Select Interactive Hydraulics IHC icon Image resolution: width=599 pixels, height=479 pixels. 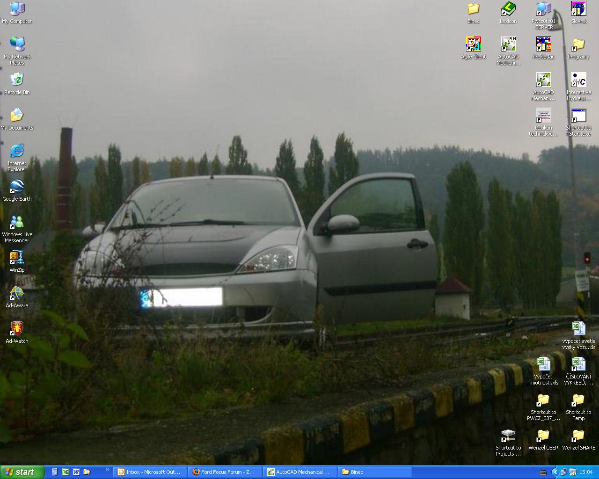point(578,80)
